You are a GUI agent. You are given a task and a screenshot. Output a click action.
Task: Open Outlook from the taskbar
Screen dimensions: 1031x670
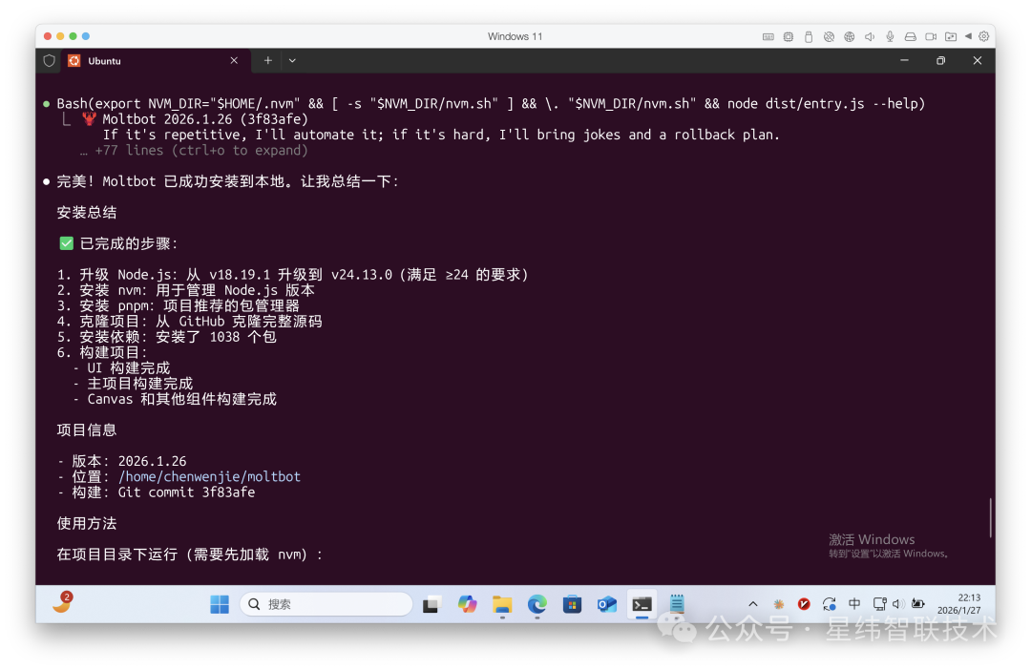click(606, 604)
